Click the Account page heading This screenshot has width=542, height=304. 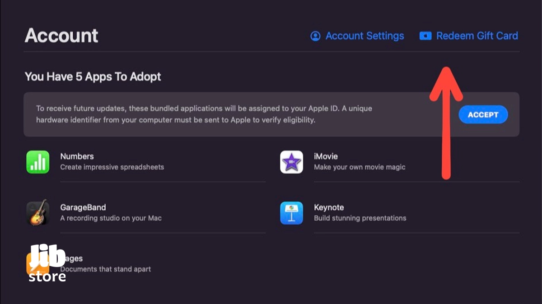tap(61, 36)
